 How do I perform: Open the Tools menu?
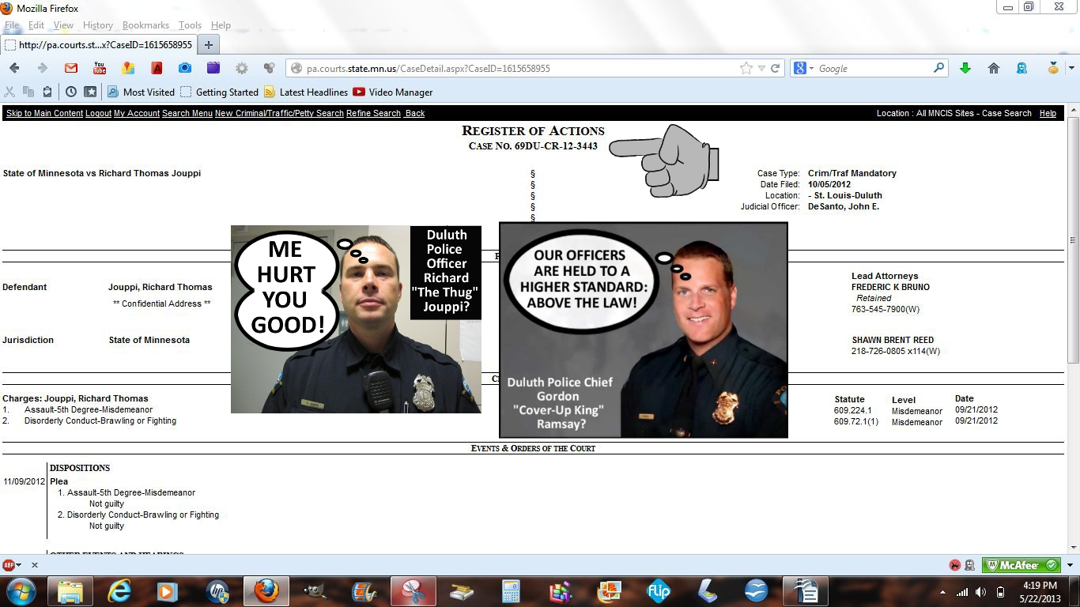point(190,25)
